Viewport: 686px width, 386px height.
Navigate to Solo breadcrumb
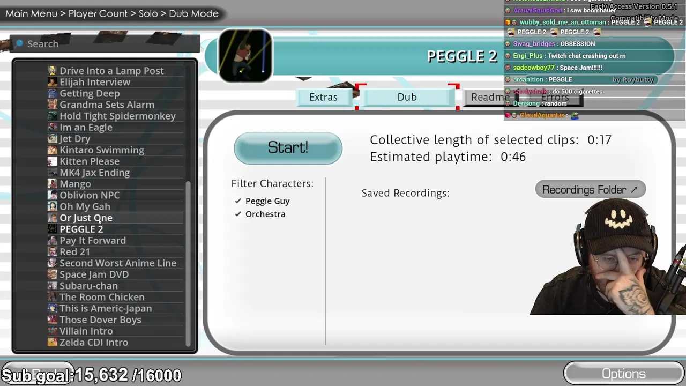click(148, 13)
